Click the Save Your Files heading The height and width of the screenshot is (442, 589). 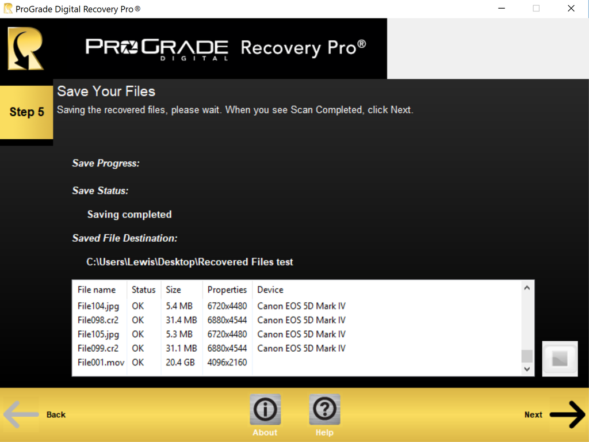(105, 91)
